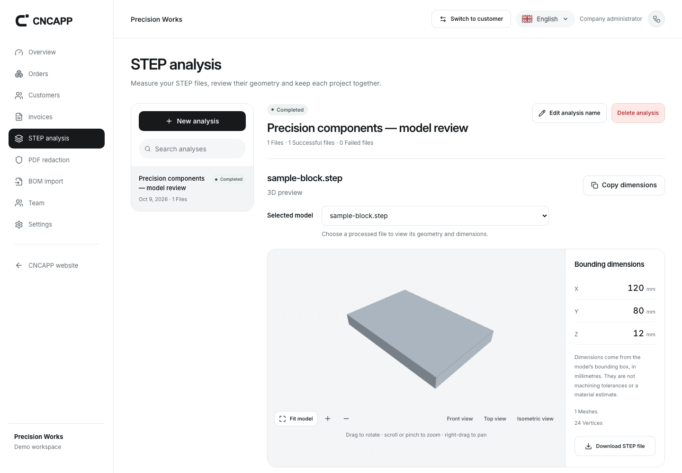This screenshot has height=473, width=682.
Task: Click the Precision Works Demo workspace footer
Action: (38, 441)
